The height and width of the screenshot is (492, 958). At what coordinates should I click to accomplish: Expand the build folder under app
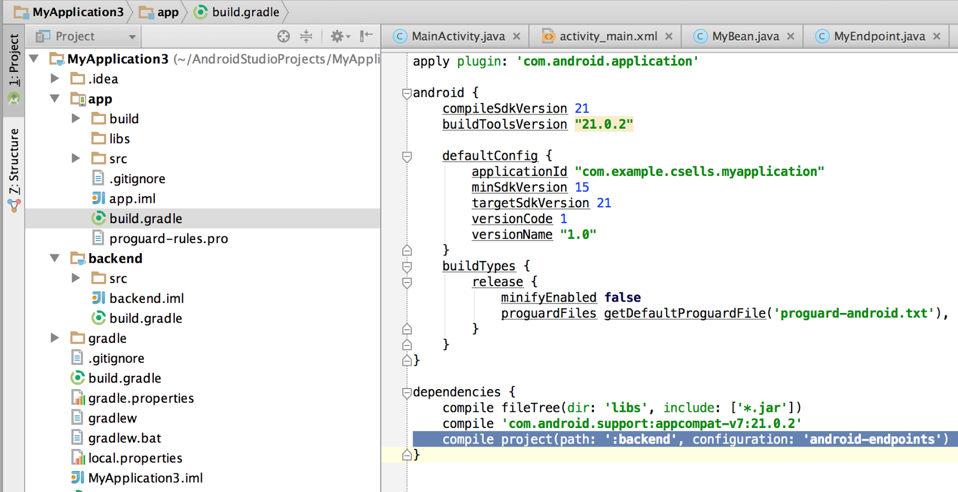pos(76,119)
